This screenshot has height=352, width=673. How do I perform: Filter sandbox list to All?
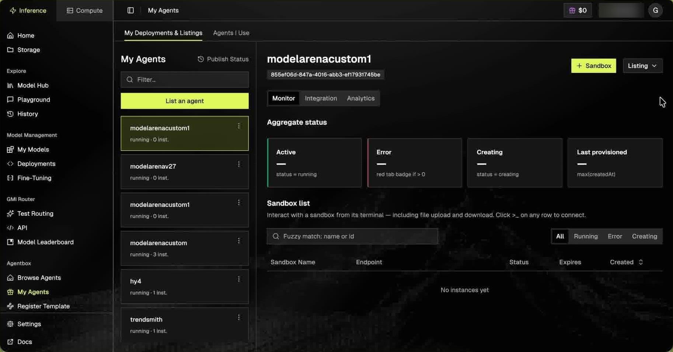point(560,236)
